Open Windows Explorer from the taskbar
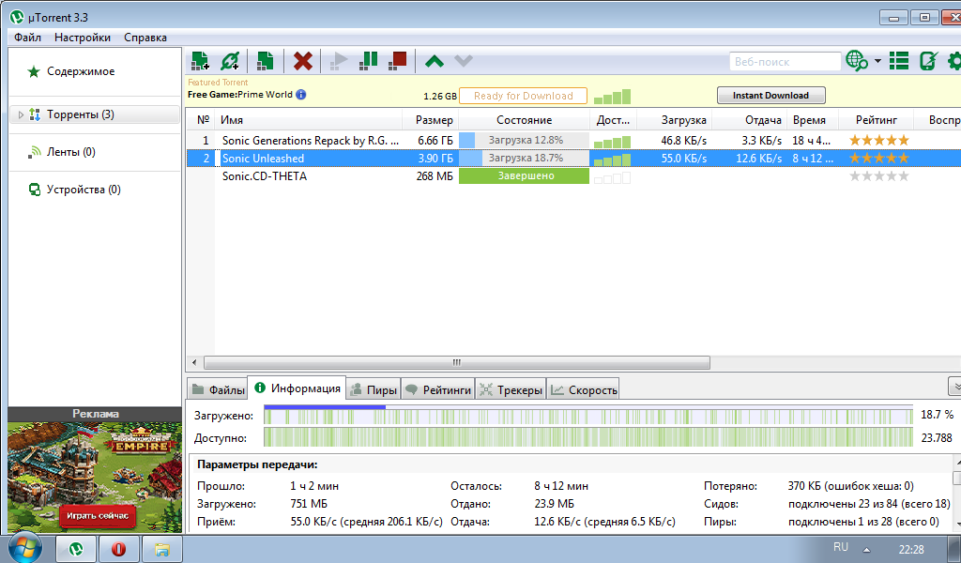 click(161, 549)
